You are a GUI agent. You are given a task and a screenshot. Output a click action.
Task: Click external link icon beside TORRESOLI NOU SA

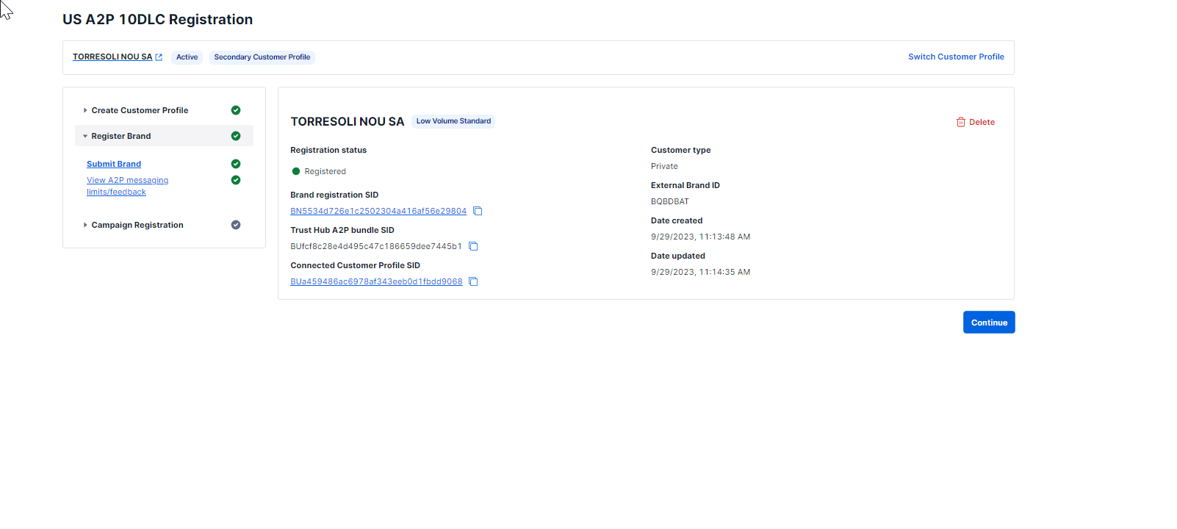159,57
